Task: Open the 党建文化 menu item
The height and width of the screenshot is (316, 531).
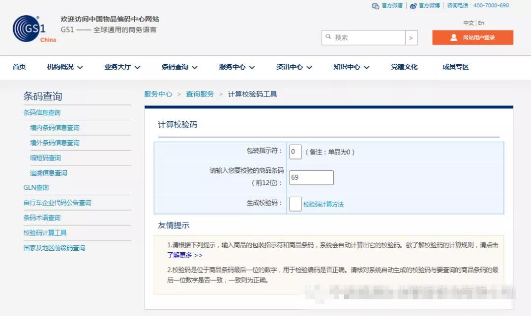Action: [404, 67]
